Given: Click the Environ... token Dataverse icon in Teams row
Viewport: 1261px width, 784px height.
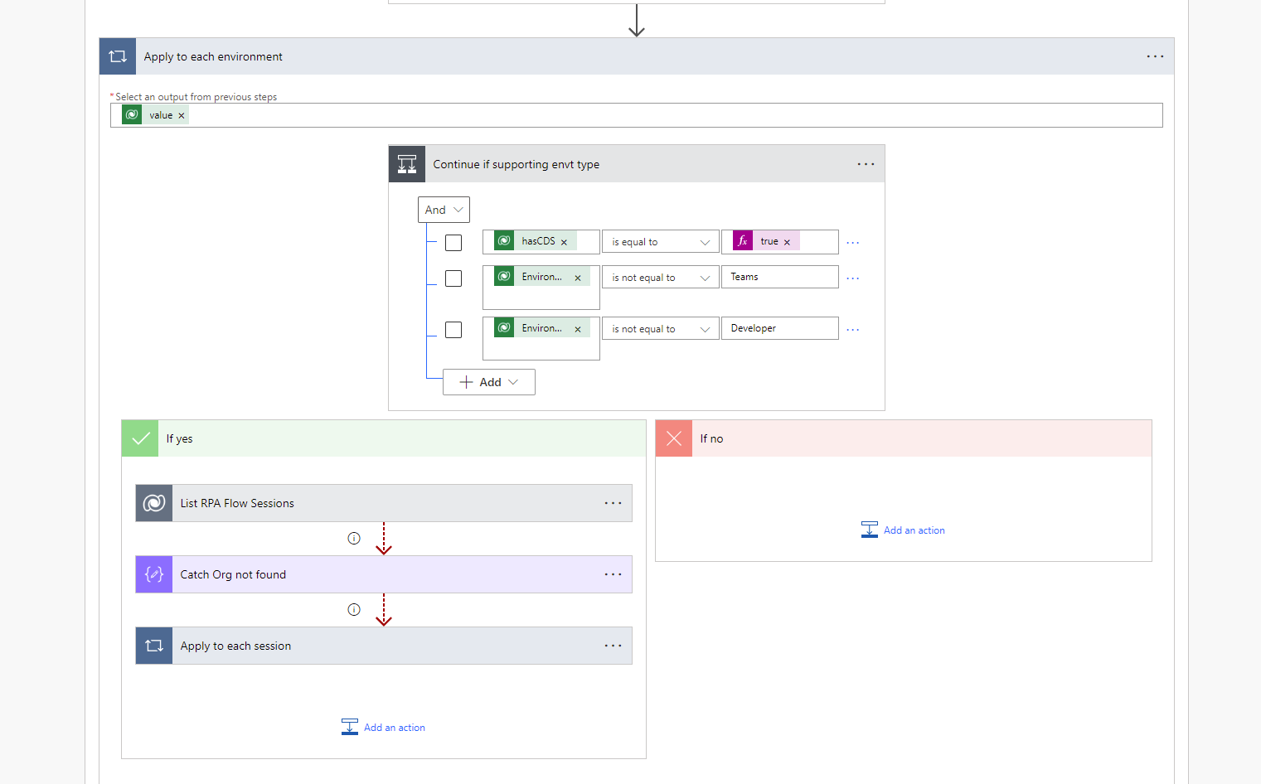Looking at the screenshot, I should point(504,277).
